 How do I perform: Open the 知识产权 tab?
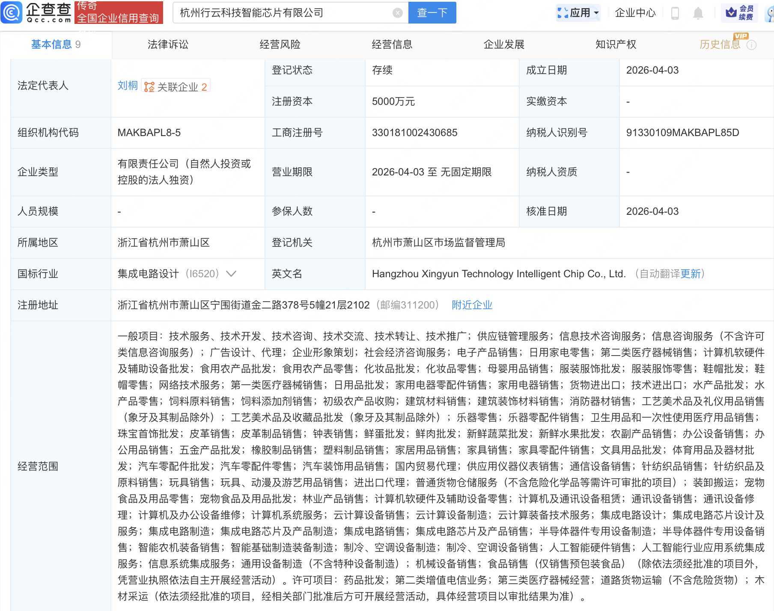tap(615, 44)
